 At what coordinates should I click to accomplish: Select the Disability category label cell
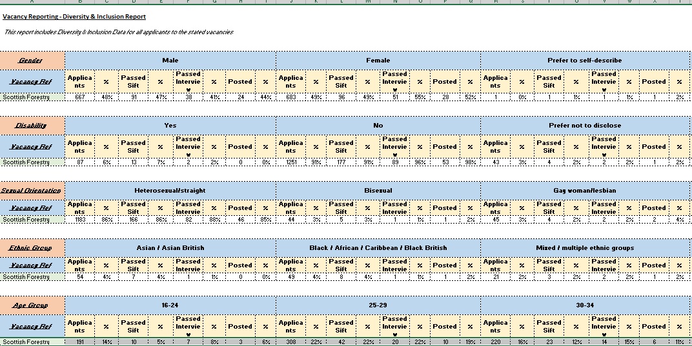point(32,126)
